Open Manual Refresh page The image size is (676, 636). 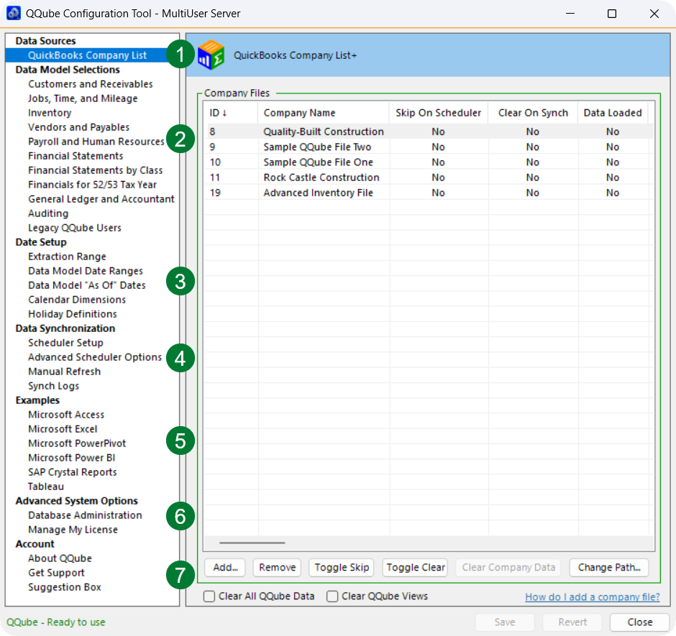click(64, 372)
